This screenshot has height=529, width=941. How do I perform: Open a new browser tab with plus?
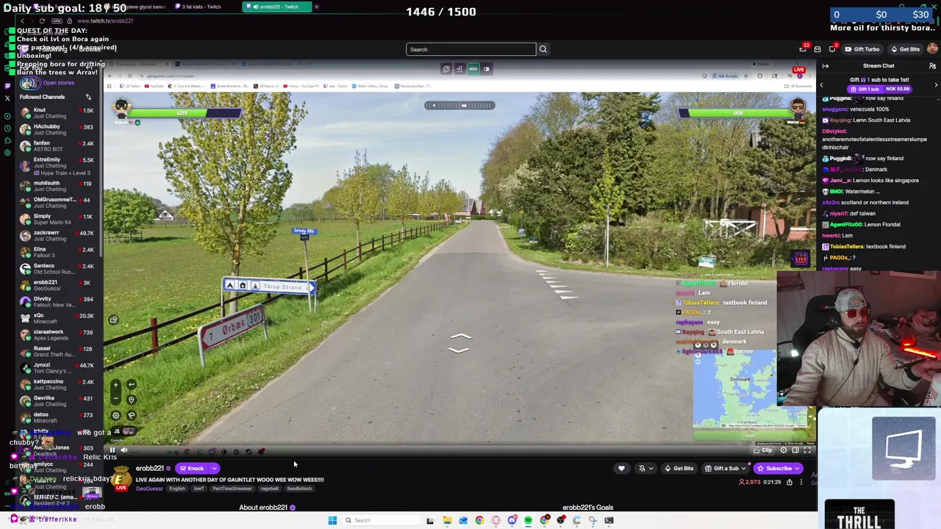[x=317, y=7]
